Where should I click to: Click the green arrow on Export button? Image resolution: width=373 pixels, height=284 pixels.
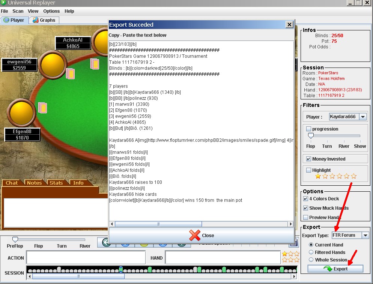(x=328, y=269)
